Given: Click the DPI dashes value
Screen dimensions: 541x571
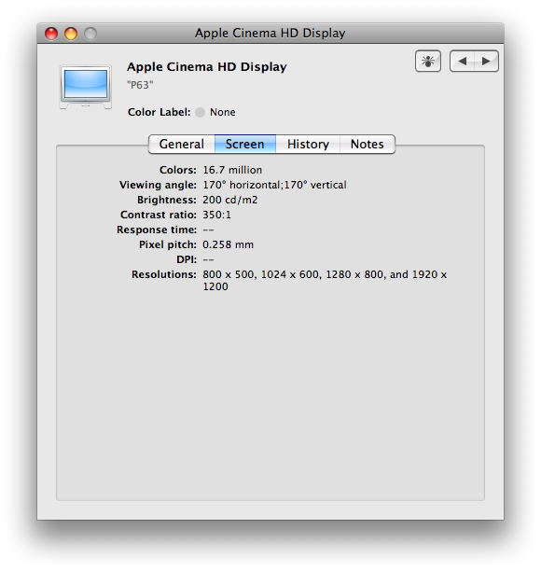Looking at the screenshot, I should [x=208, y=260].
